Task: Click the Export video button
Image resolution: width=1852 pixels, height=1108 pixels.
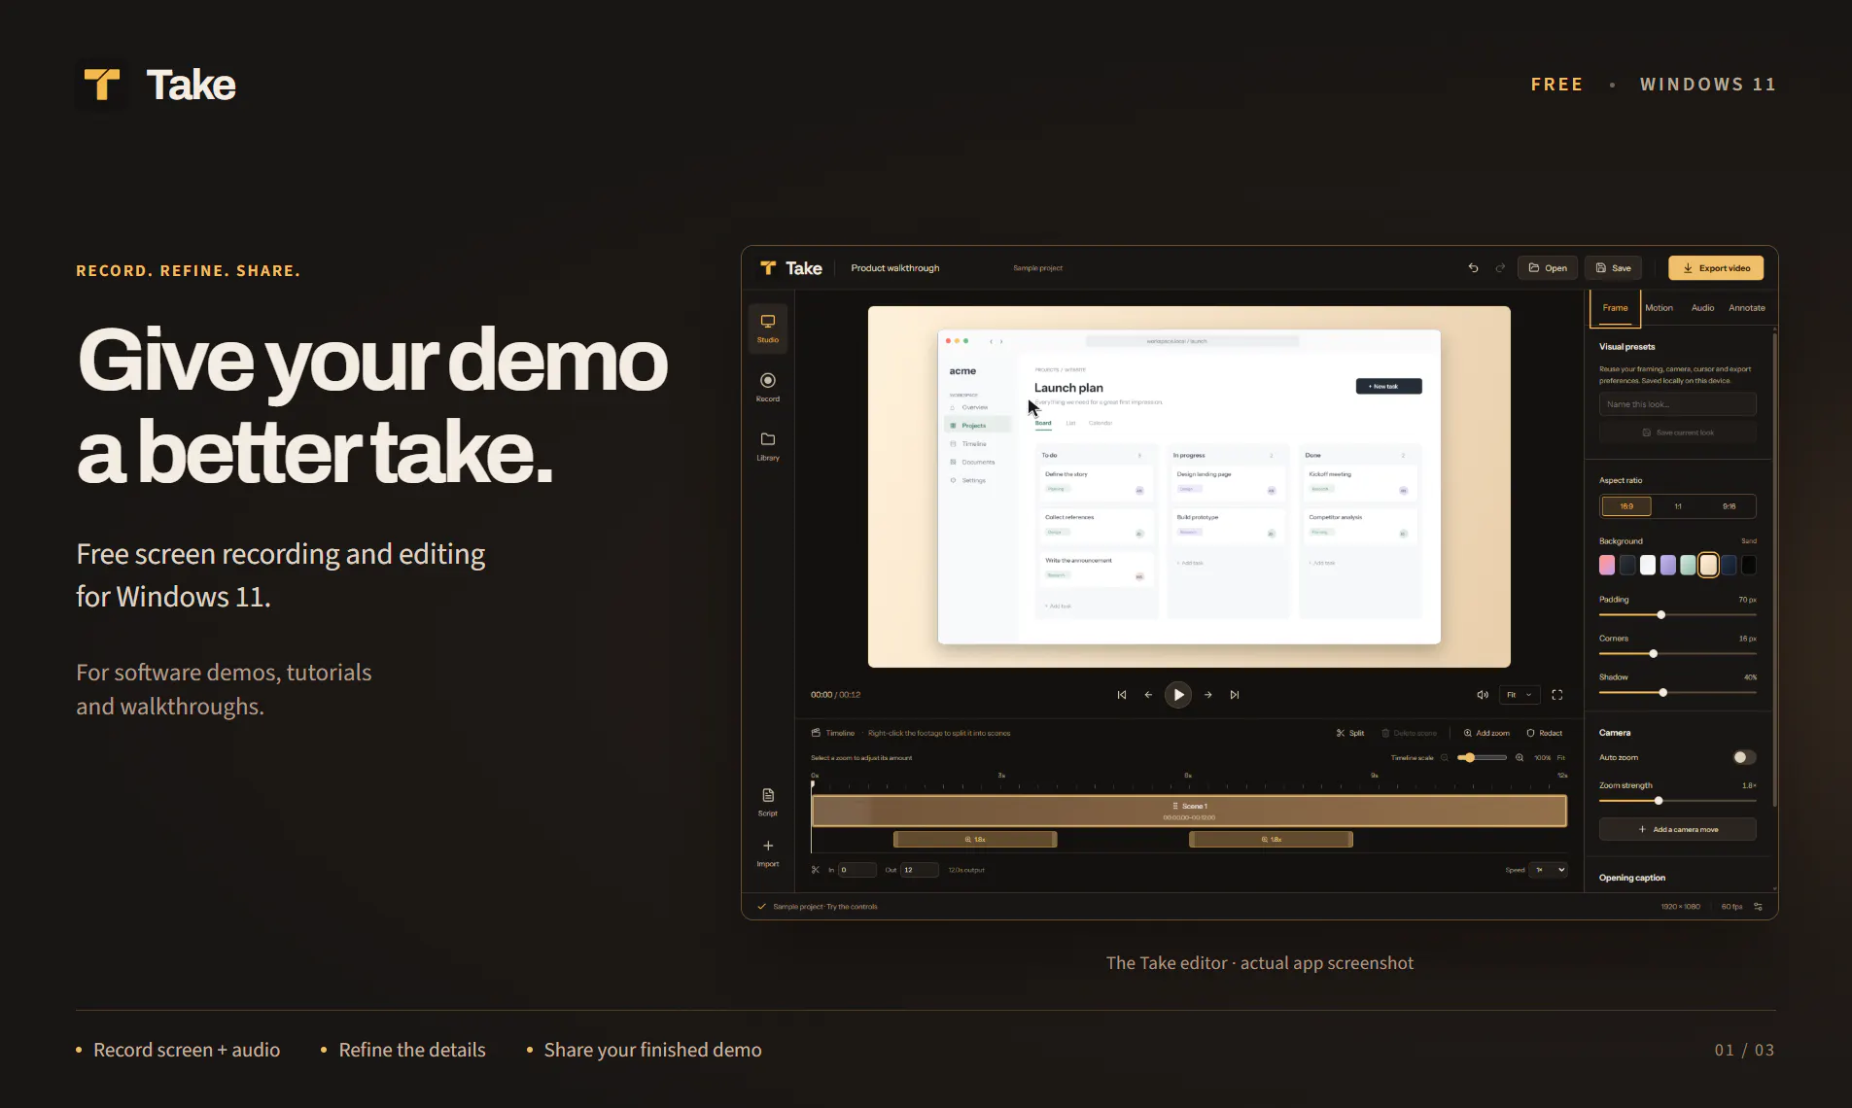Action: pyautogui.click(x=1716, y=268)
